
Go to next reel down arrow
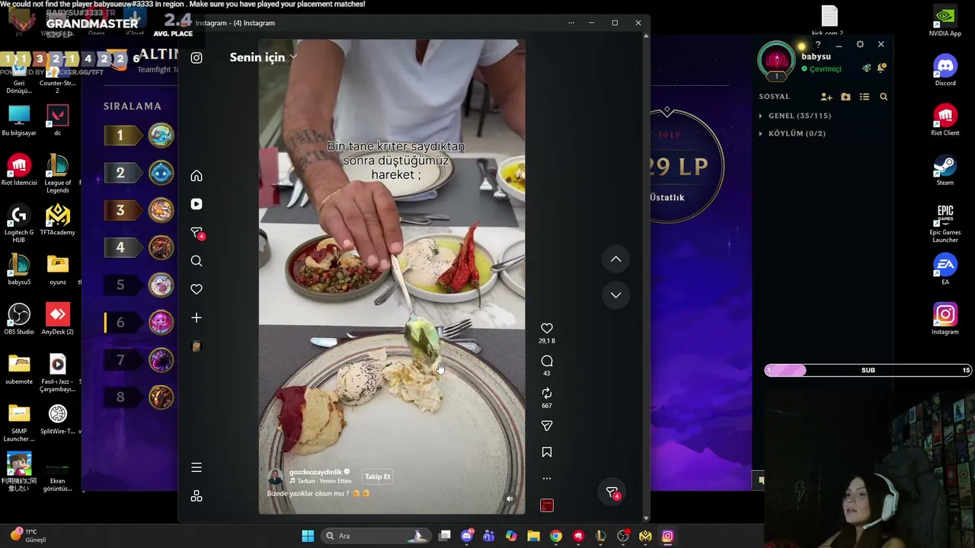click(615, 295)
